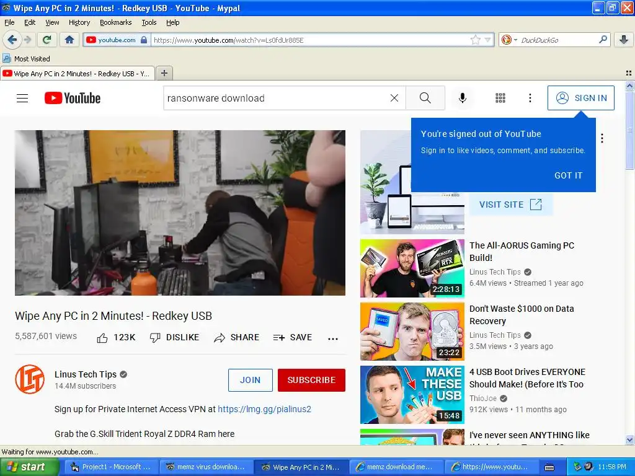Bookmark this page with the star icon
The width and height of the screenshot is (635, 476).
[x=476, y=40]
